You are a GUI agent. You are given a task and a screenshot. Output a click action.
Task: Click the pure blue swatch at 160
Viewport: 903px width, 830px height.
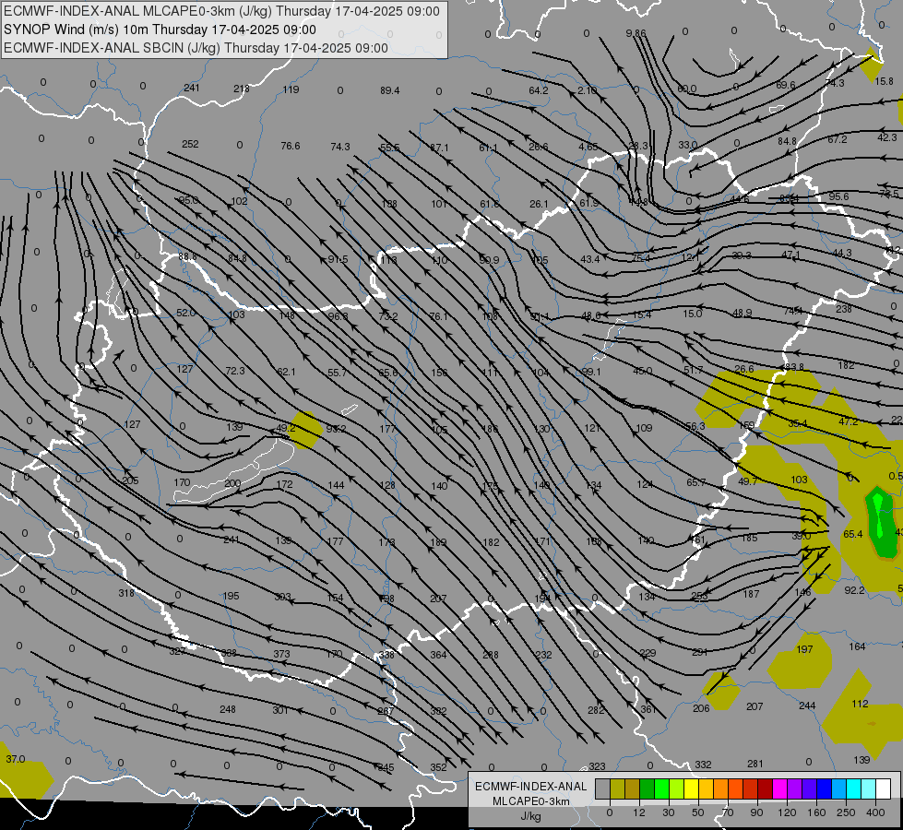(x=824, y=788)
